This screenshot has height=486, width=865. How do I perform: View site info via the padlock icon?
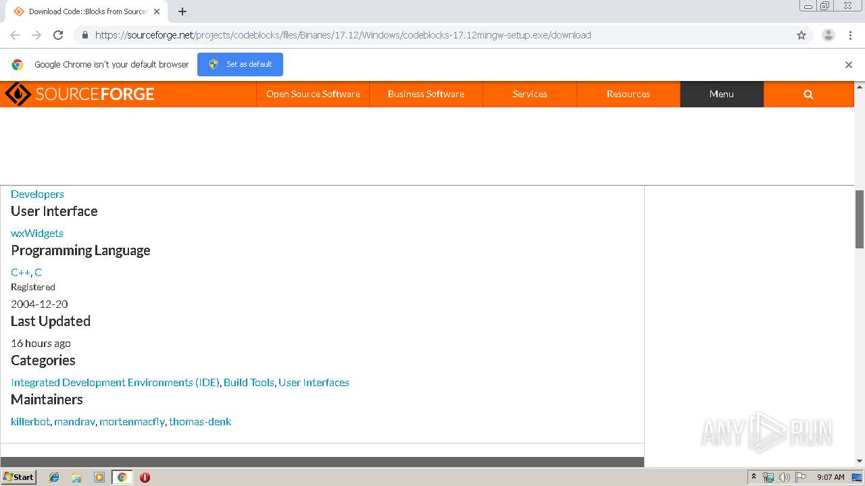point(84,35)
